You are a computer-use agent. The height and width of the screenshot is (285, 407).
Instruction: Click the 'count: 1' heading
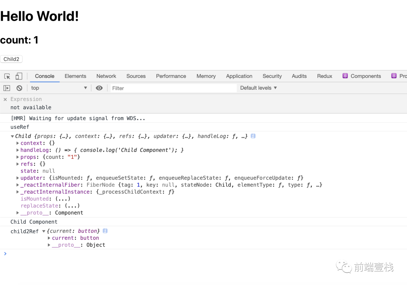(19, 40)
